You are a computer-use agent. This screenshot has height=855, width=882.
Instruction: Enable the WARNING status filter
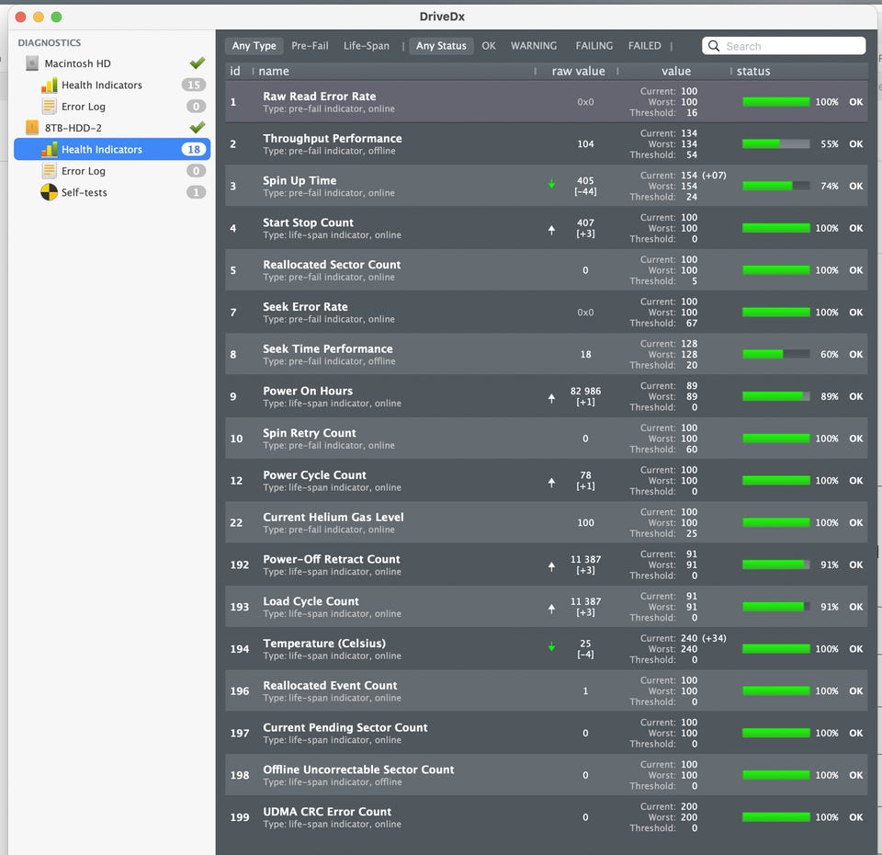click(533, 46)
